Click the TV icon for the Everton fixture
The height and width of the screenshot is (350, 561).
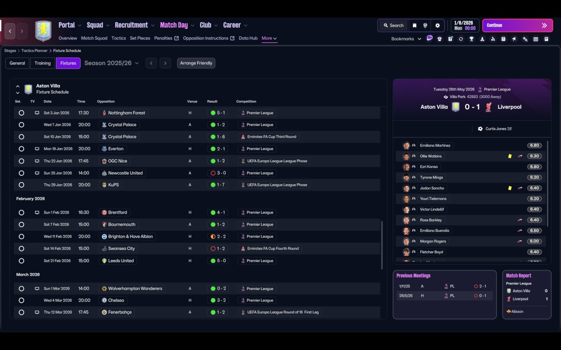point(37,149)
